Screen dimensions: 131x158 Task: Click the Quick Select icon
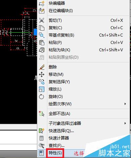click(x=42, y=130)
